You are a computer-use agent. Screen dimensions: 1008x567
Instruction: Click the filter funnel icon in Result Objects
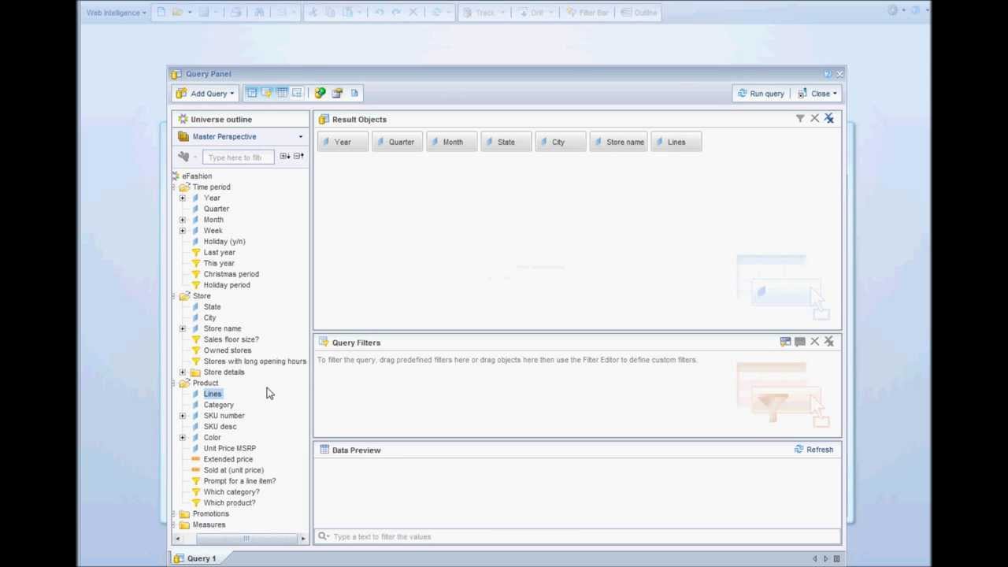[x=800, y=119]
